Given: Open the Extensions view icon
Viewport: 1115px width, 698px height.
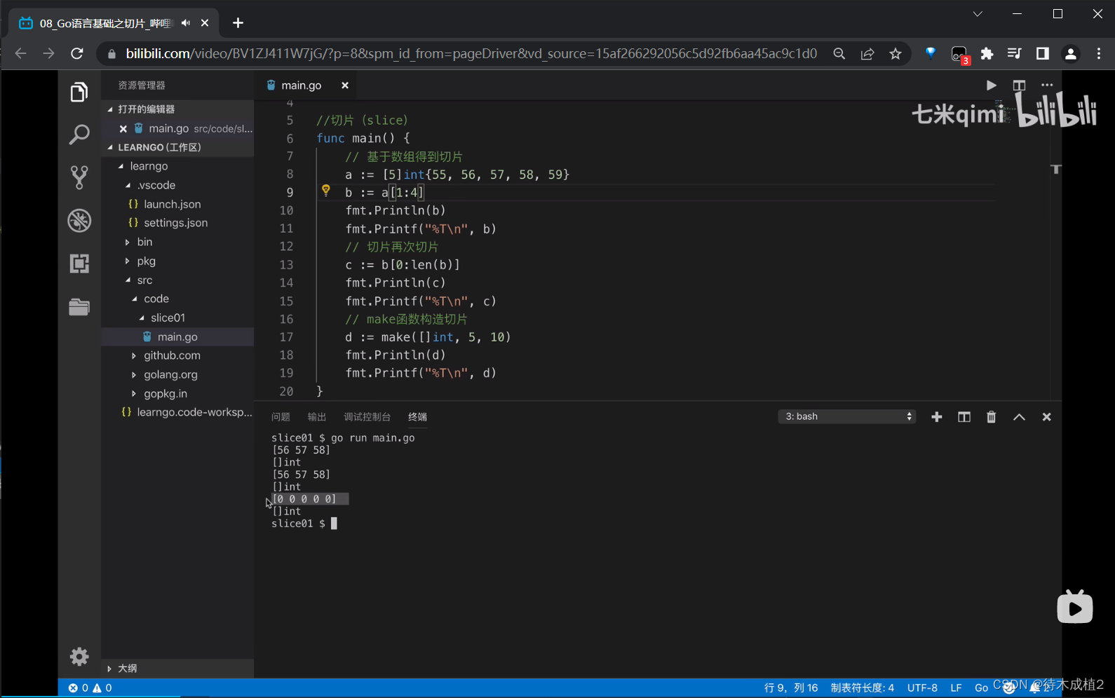Looking at the screenshot, I should pos(79,264).
